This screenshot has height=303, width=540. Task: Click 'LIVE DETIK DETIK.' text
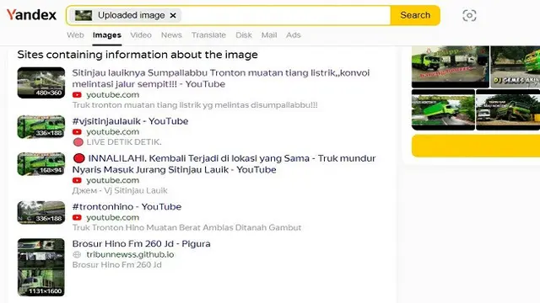coord(124,142)
